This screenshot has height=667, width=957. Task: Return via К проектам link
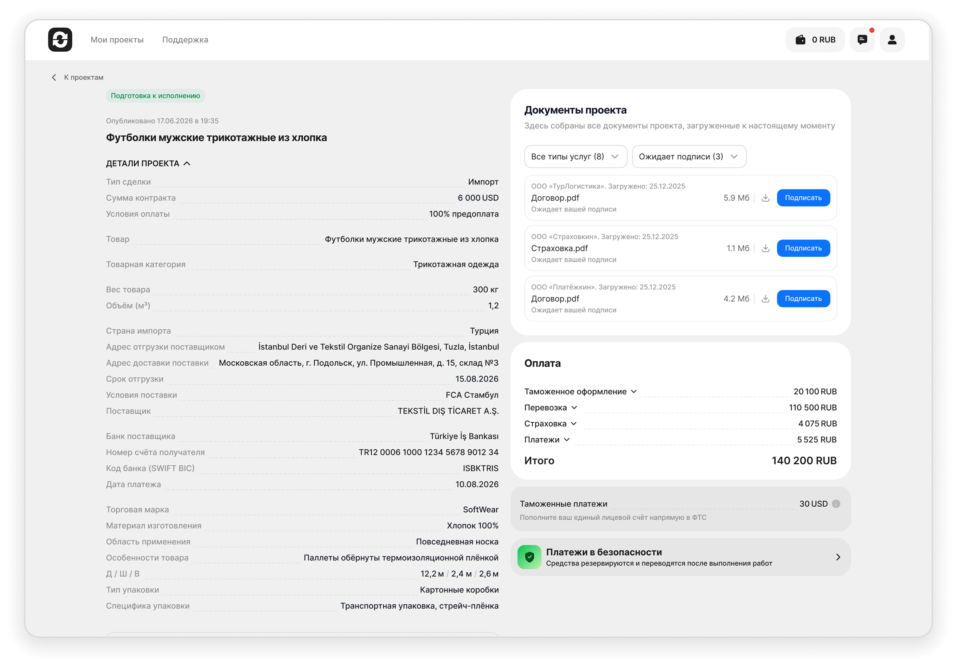tap(83, 78)
